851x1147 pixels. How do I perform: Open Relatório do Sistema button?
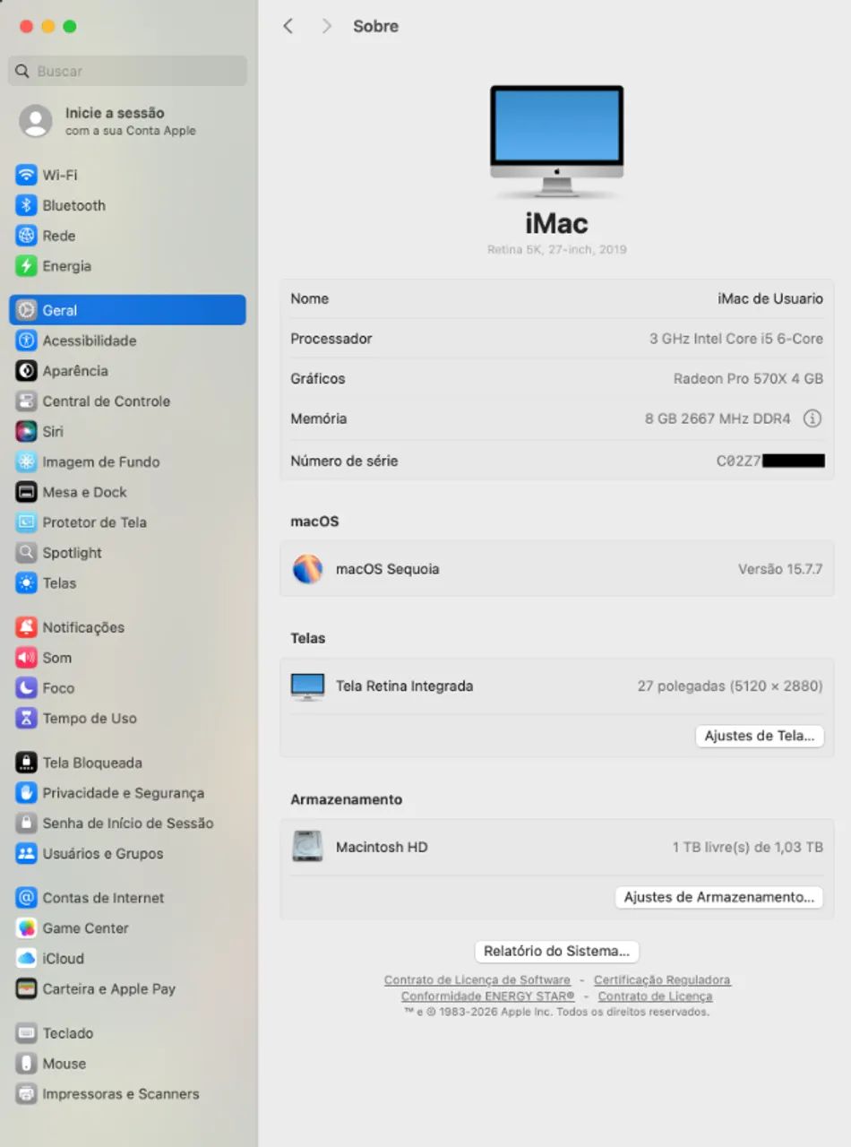556,951
